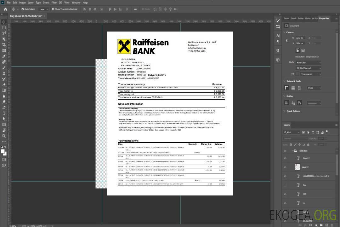Select the Path Selection tool
This screenshot has width=340, height=227.
click(4, 119)
